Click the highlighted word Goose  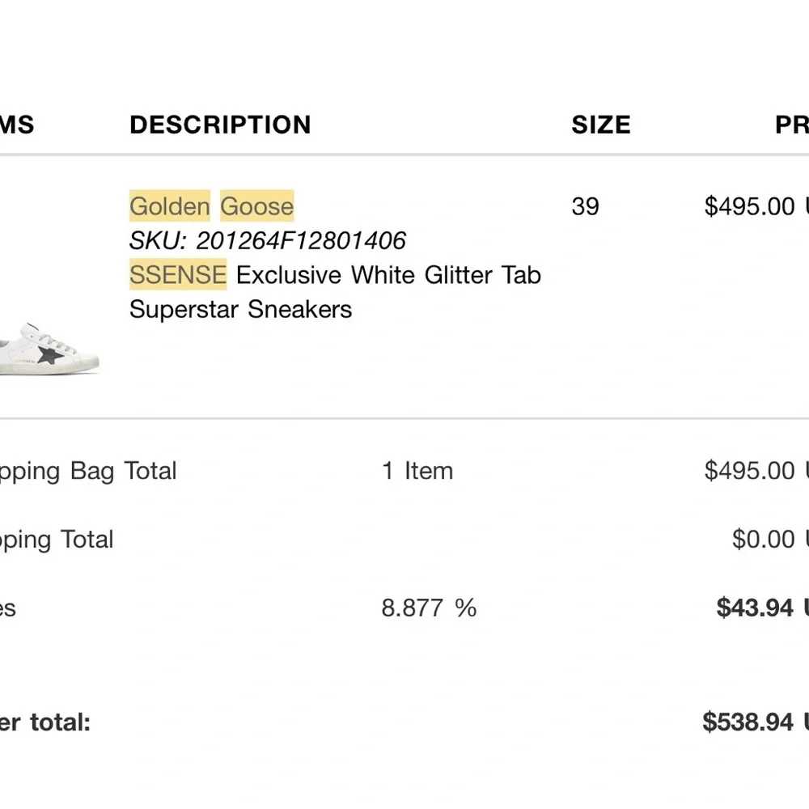(x=256, y=206)
